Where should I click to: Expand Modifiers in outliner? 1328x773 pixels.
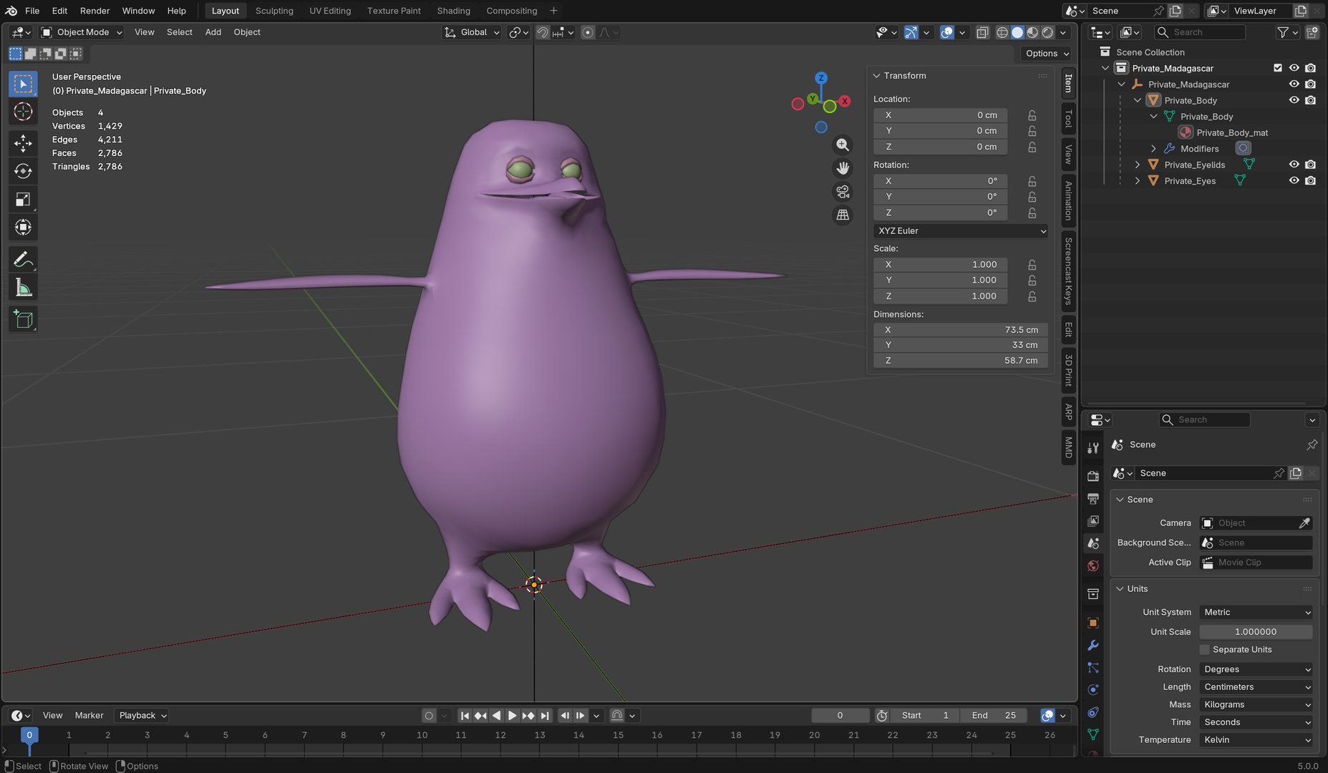click(x=1153, y=149)
